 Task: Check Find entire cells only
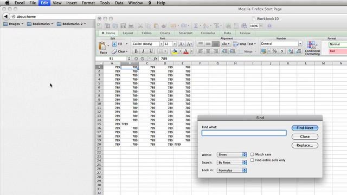pyautogui.click(x=252, y=160)
